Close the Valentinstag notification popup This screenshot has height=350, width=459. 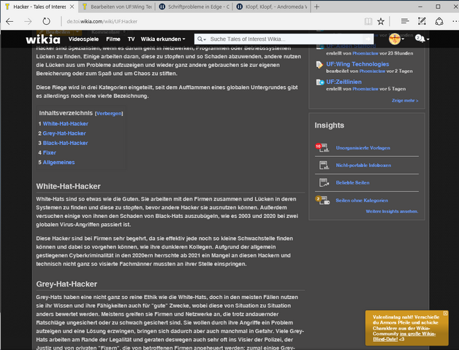click(445, 314)
